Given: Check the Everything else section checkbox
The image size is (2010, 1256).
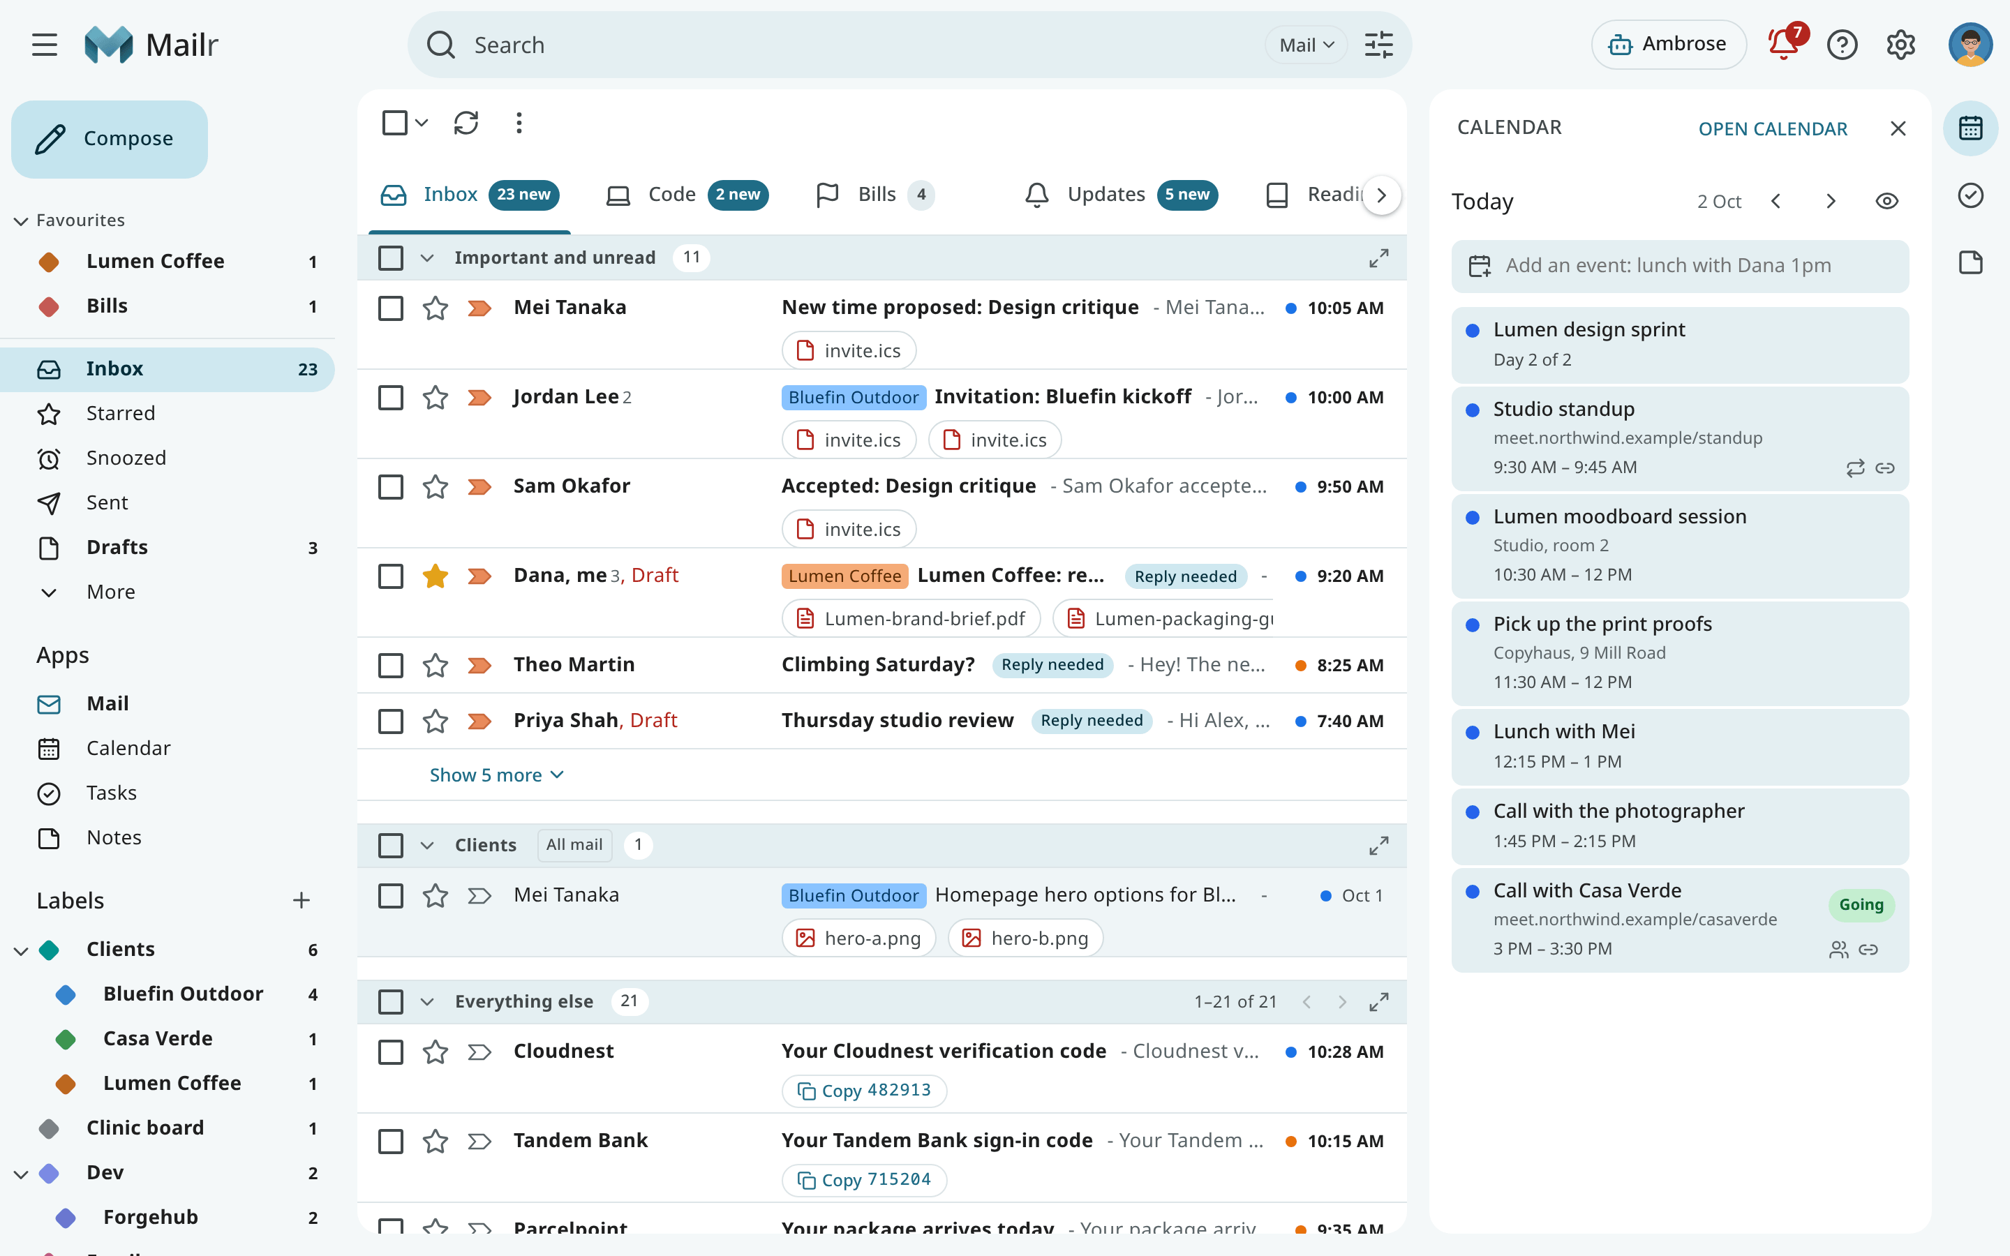Looking at the screenshot, I should click(x=390, y=1002).
